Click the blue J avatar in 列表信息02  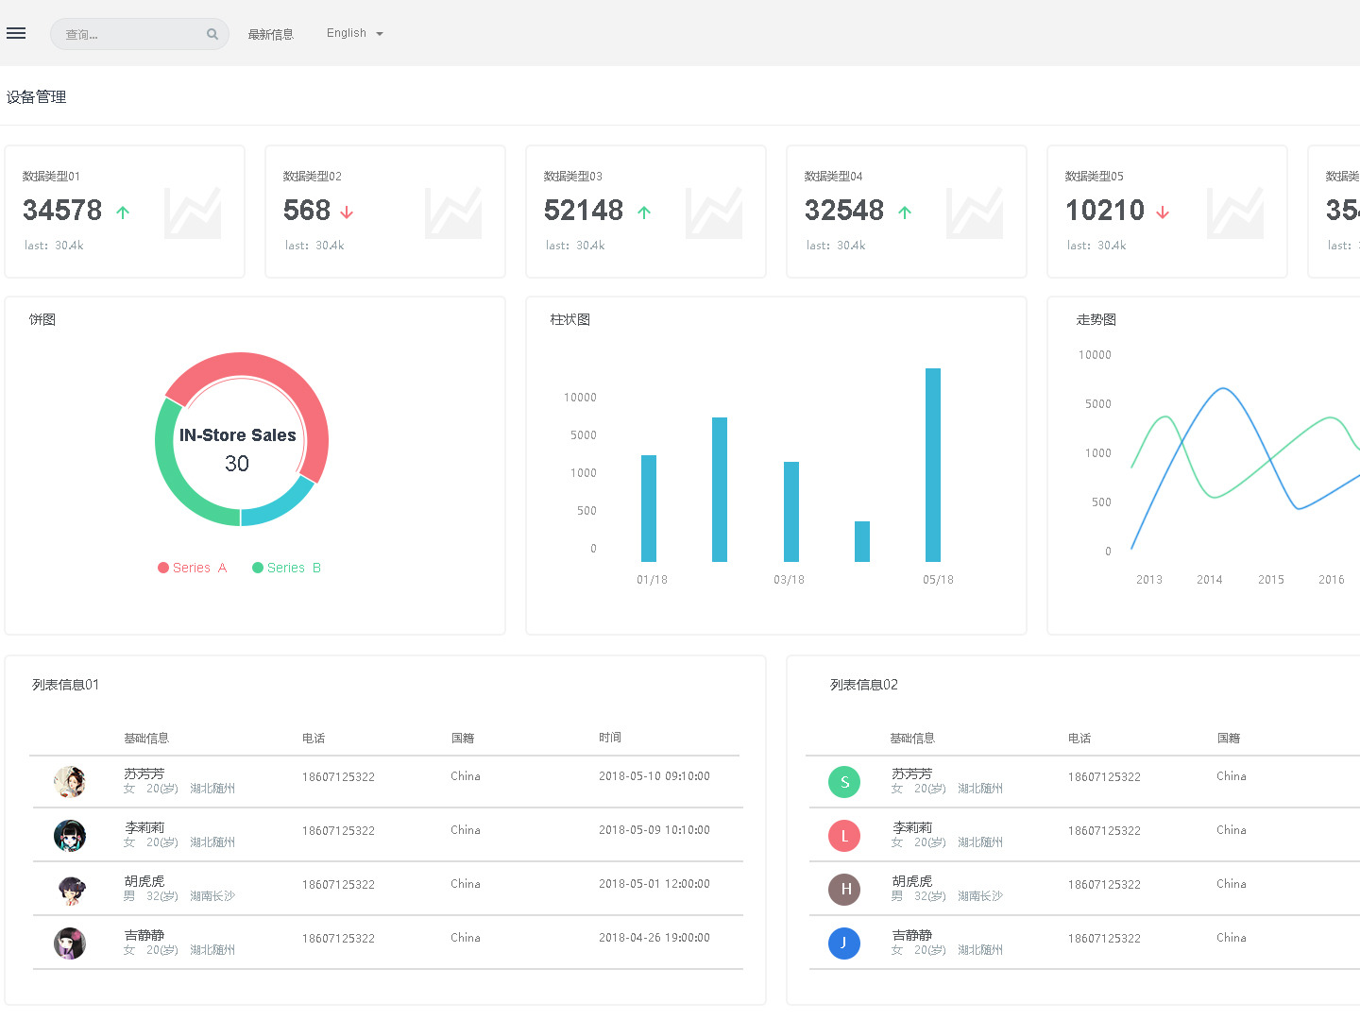coord(844,943)
